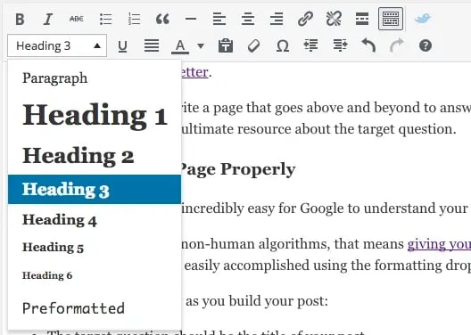Redo with the greyed arrow icon
Viewport: 471px width, 335px height.
point(396,45)
